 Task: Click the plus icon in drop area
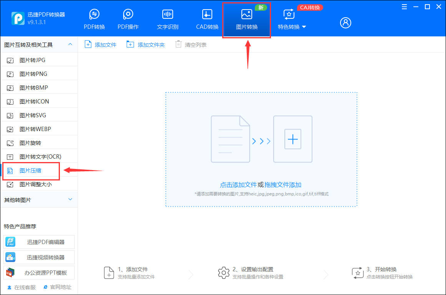(x=293, y=139)
